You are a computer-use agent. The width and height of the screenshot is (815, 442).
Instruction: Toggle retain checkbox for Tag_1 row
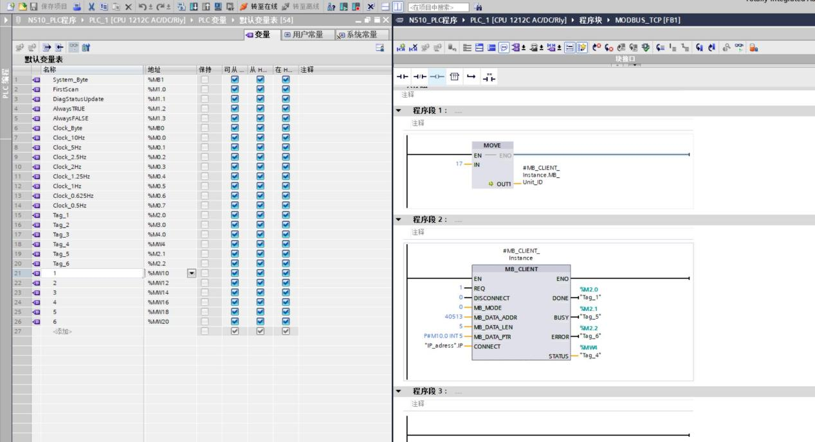[205, 215]
